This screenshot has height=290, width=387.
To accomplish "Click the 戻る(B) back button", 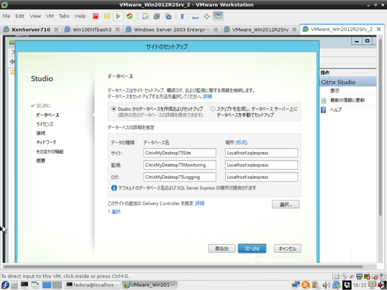I will coord(221,248).
